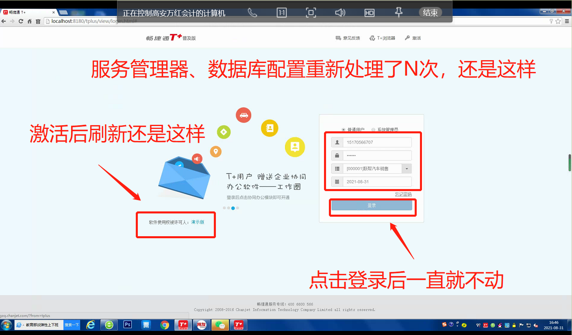Click the account set field 联帮汽车销售
This screenshot has height=335, width=572.
[372, 168]
